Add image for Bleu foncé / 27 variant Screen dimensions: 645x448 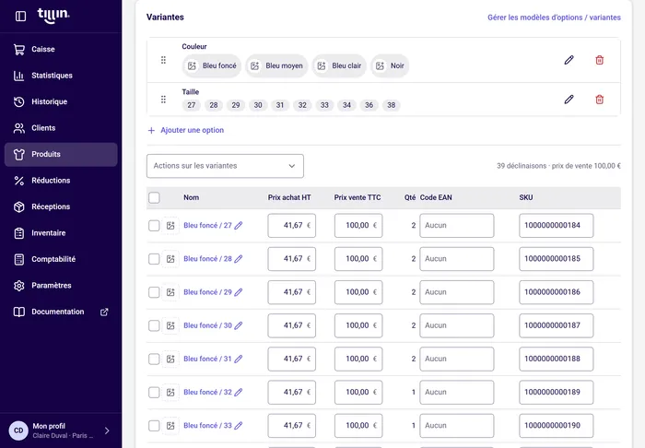coord(170,226)
